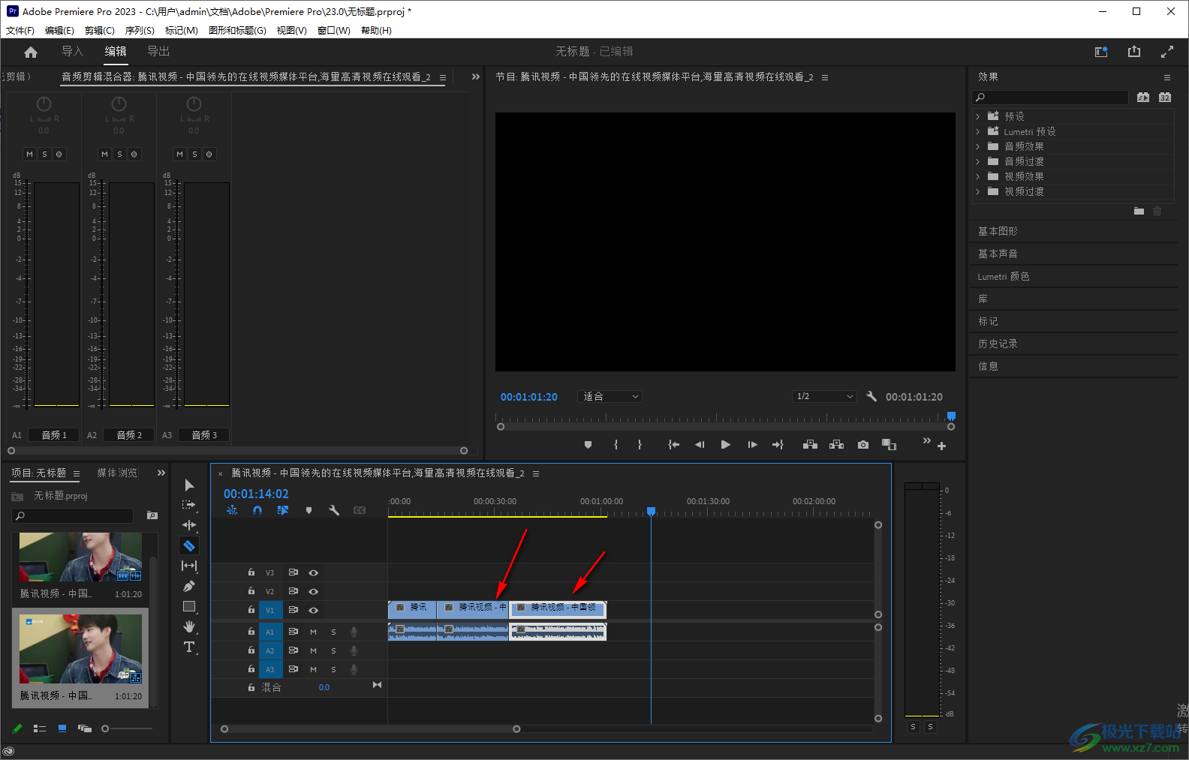Open the 序列(S) menu
This screenshot has width=1189, height=760.
(140, 31)
